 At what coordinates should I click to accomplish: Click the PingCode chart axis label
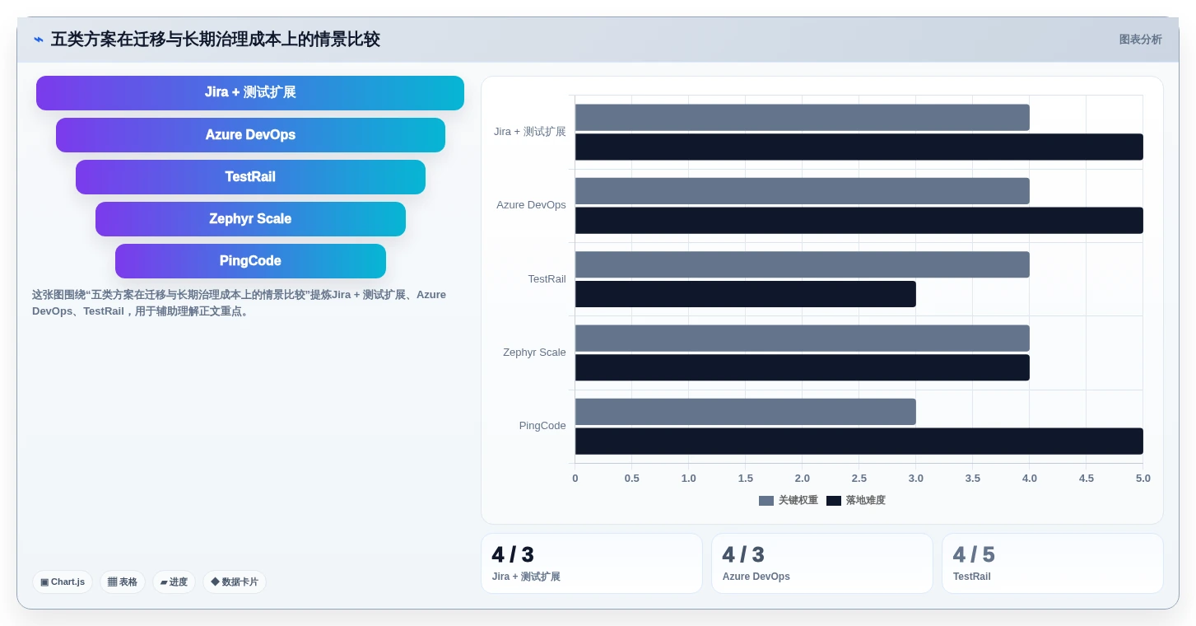pos(542,426)
